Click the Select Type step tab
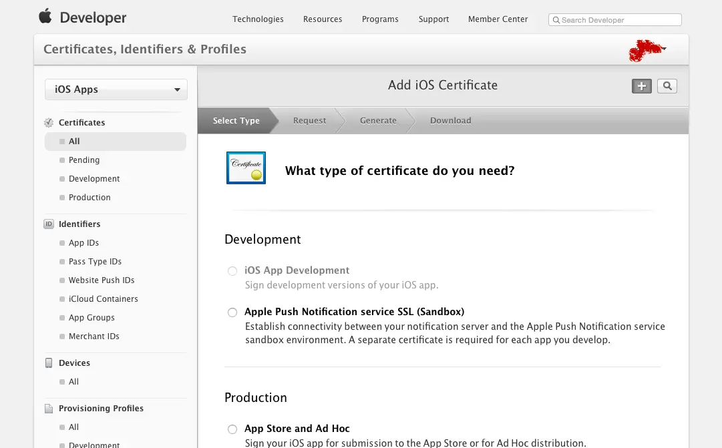 [236, 121]
